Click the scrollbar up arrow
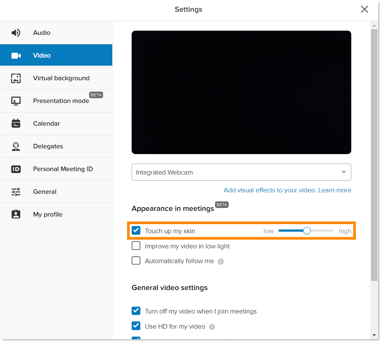 click(374, 25)
